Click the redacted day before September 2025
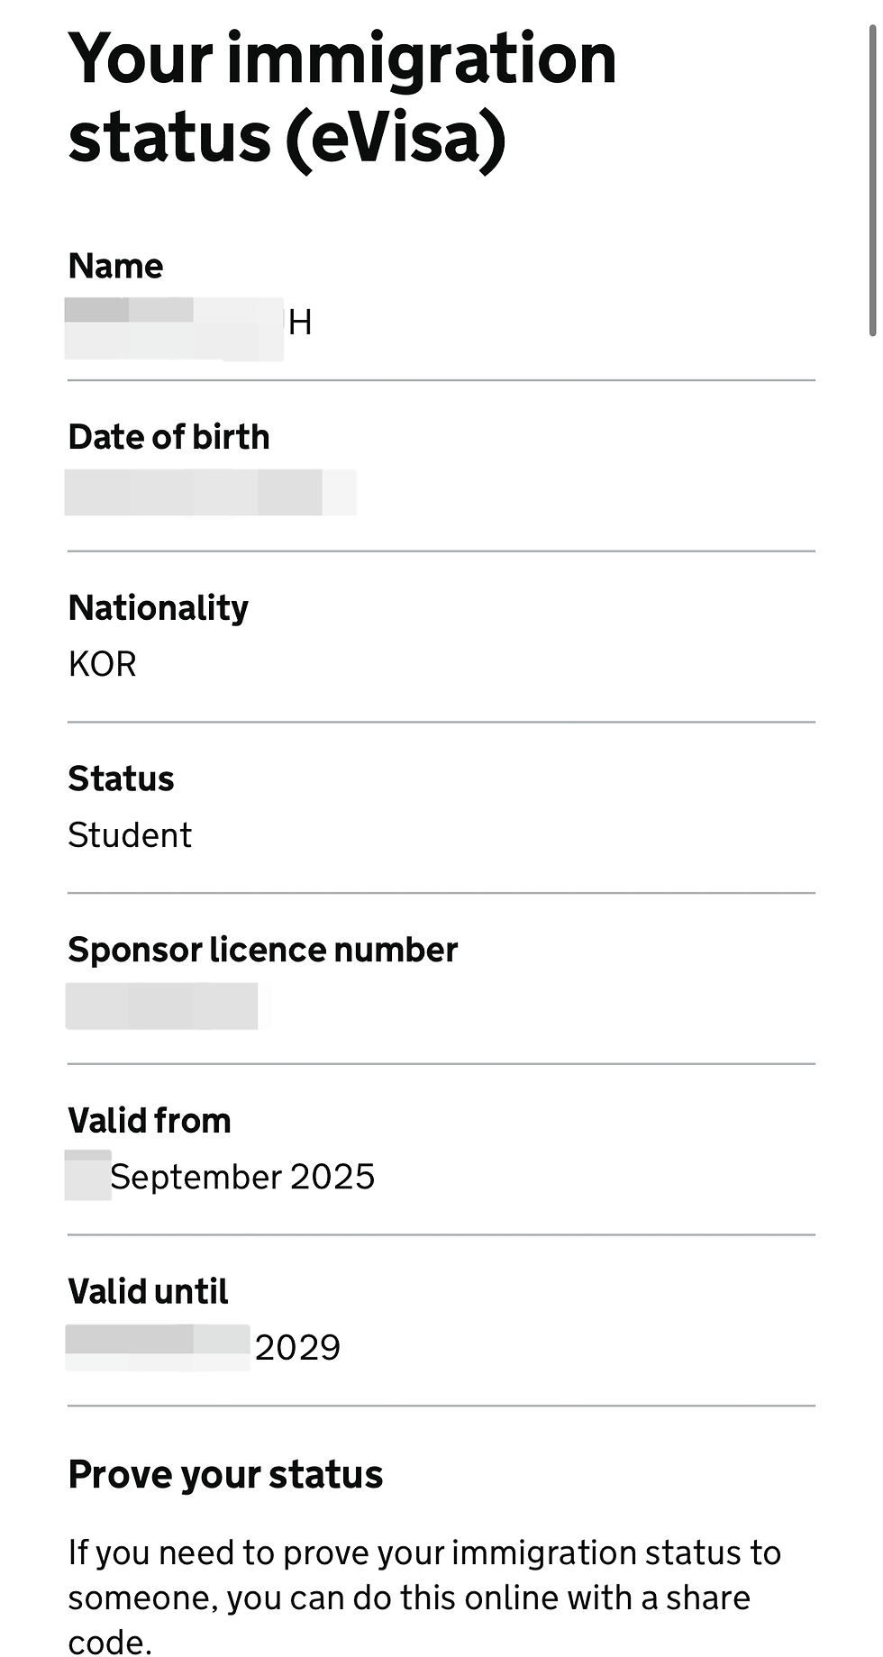This screenshot has width=883, height=1657. (x=87, y=1176)
